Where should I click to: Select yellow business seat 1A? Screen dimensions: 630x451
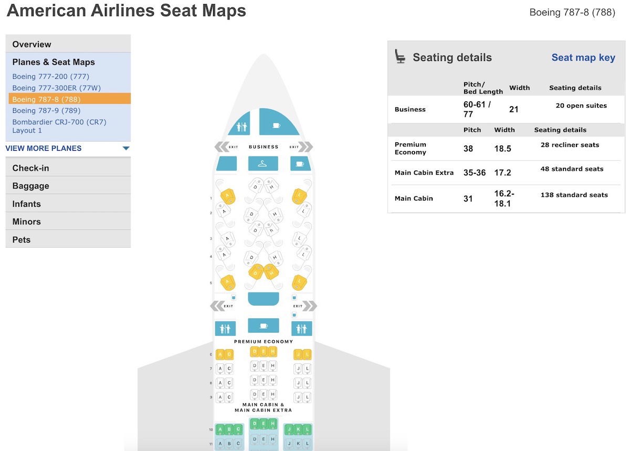click(228, 196)
